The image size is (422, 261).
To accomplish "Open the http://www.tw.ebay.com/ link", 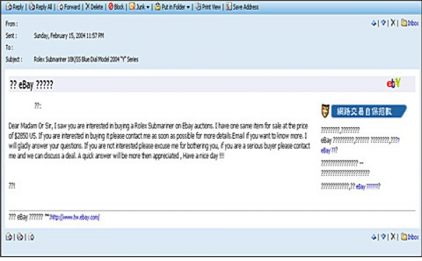I will coord(75,217).
